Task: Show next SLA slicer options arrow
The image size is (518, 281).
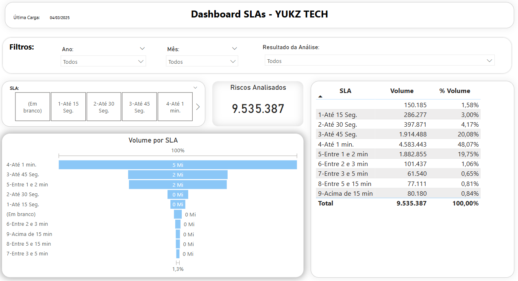Action: (198, 107)
